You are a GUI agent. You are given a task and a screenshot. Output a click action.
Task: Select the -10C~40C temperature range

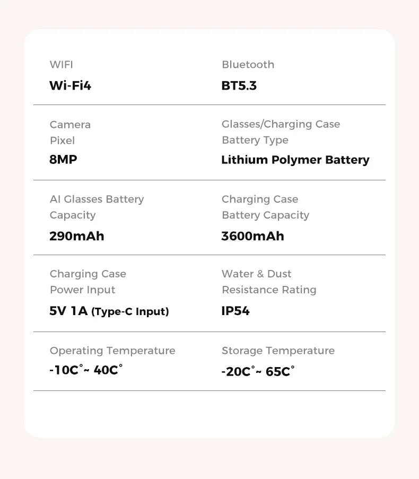tap(85, 370)
